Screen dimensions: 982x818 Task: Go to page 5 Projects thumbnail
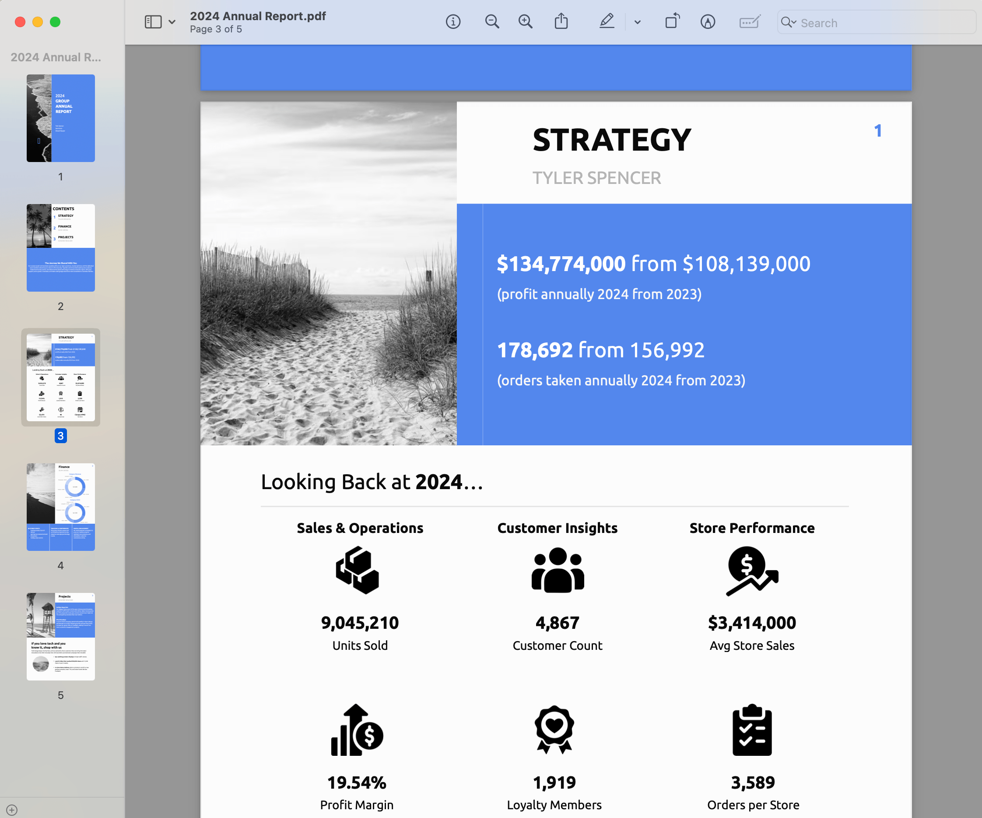(x=61, y=636)
